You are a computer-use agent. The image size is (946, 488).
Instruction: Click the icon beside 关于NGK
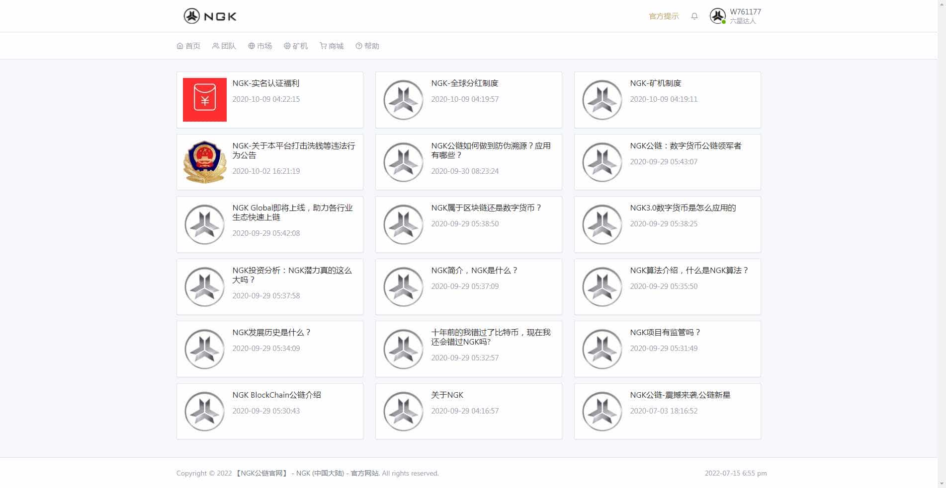[x=403, y=411]
